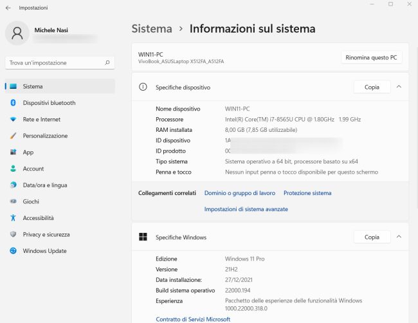Click the back arrow in title bar
This screenshot has width=418, height=323.
pyautogui.click(x=8, y=8)
